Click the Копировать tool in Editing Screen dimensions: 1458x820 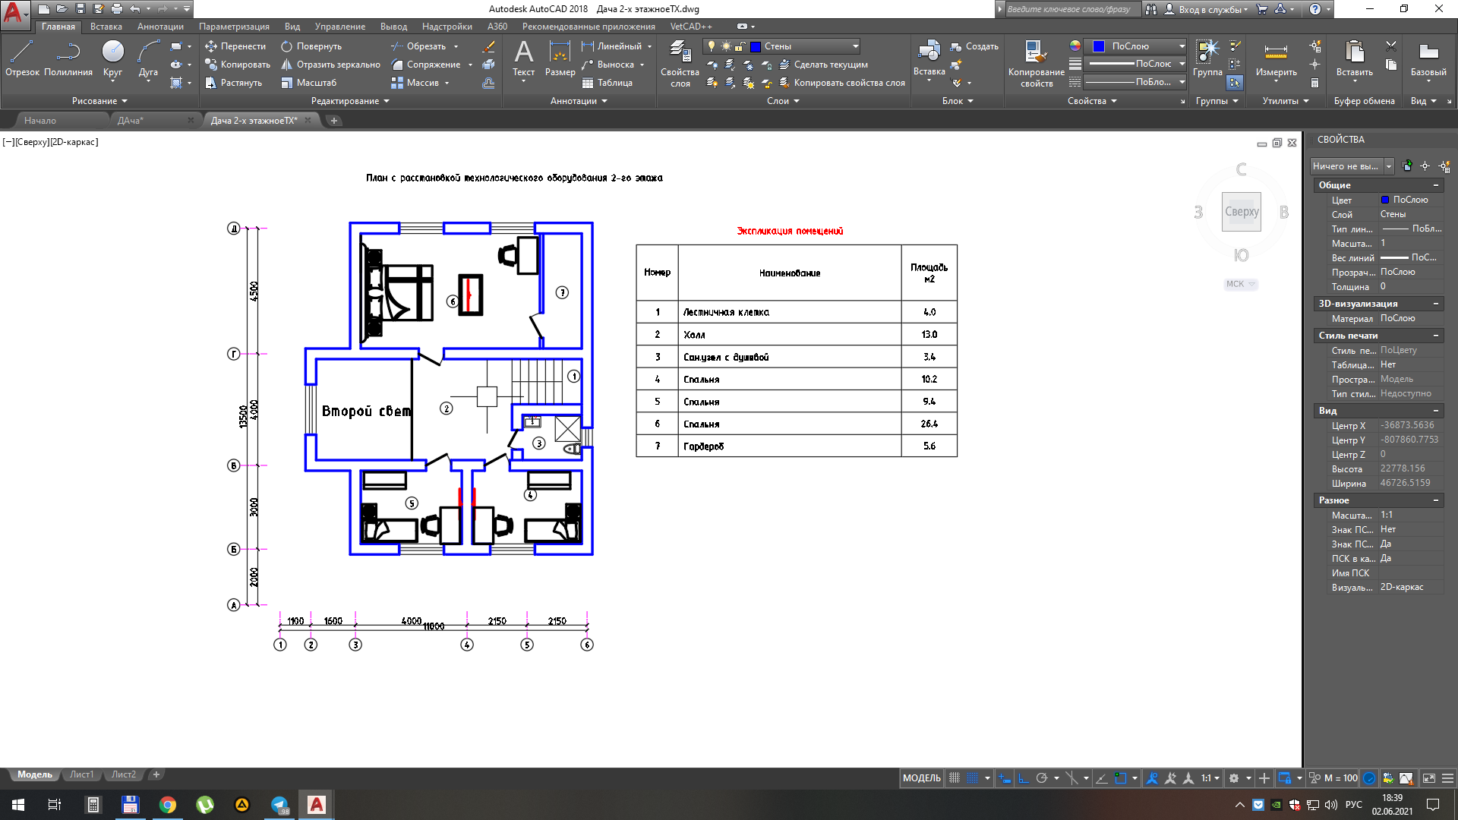tap(238, 65)
